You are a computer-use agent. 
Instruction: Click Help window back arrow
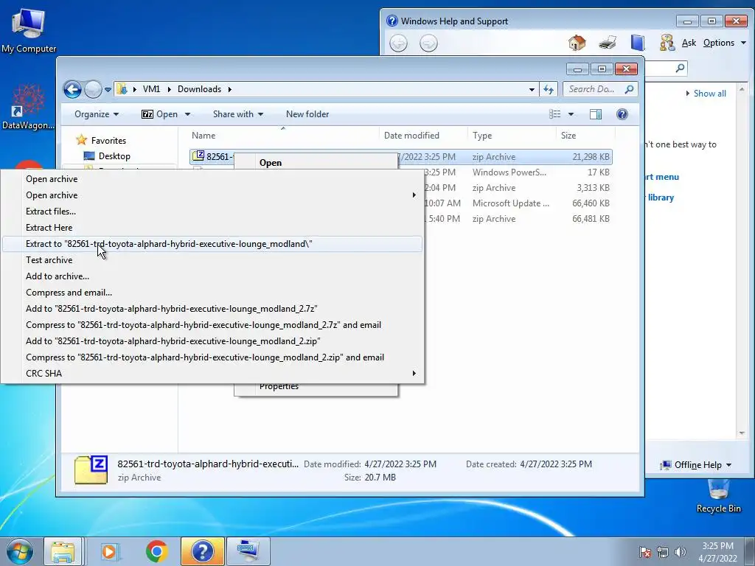click(398, 43)
